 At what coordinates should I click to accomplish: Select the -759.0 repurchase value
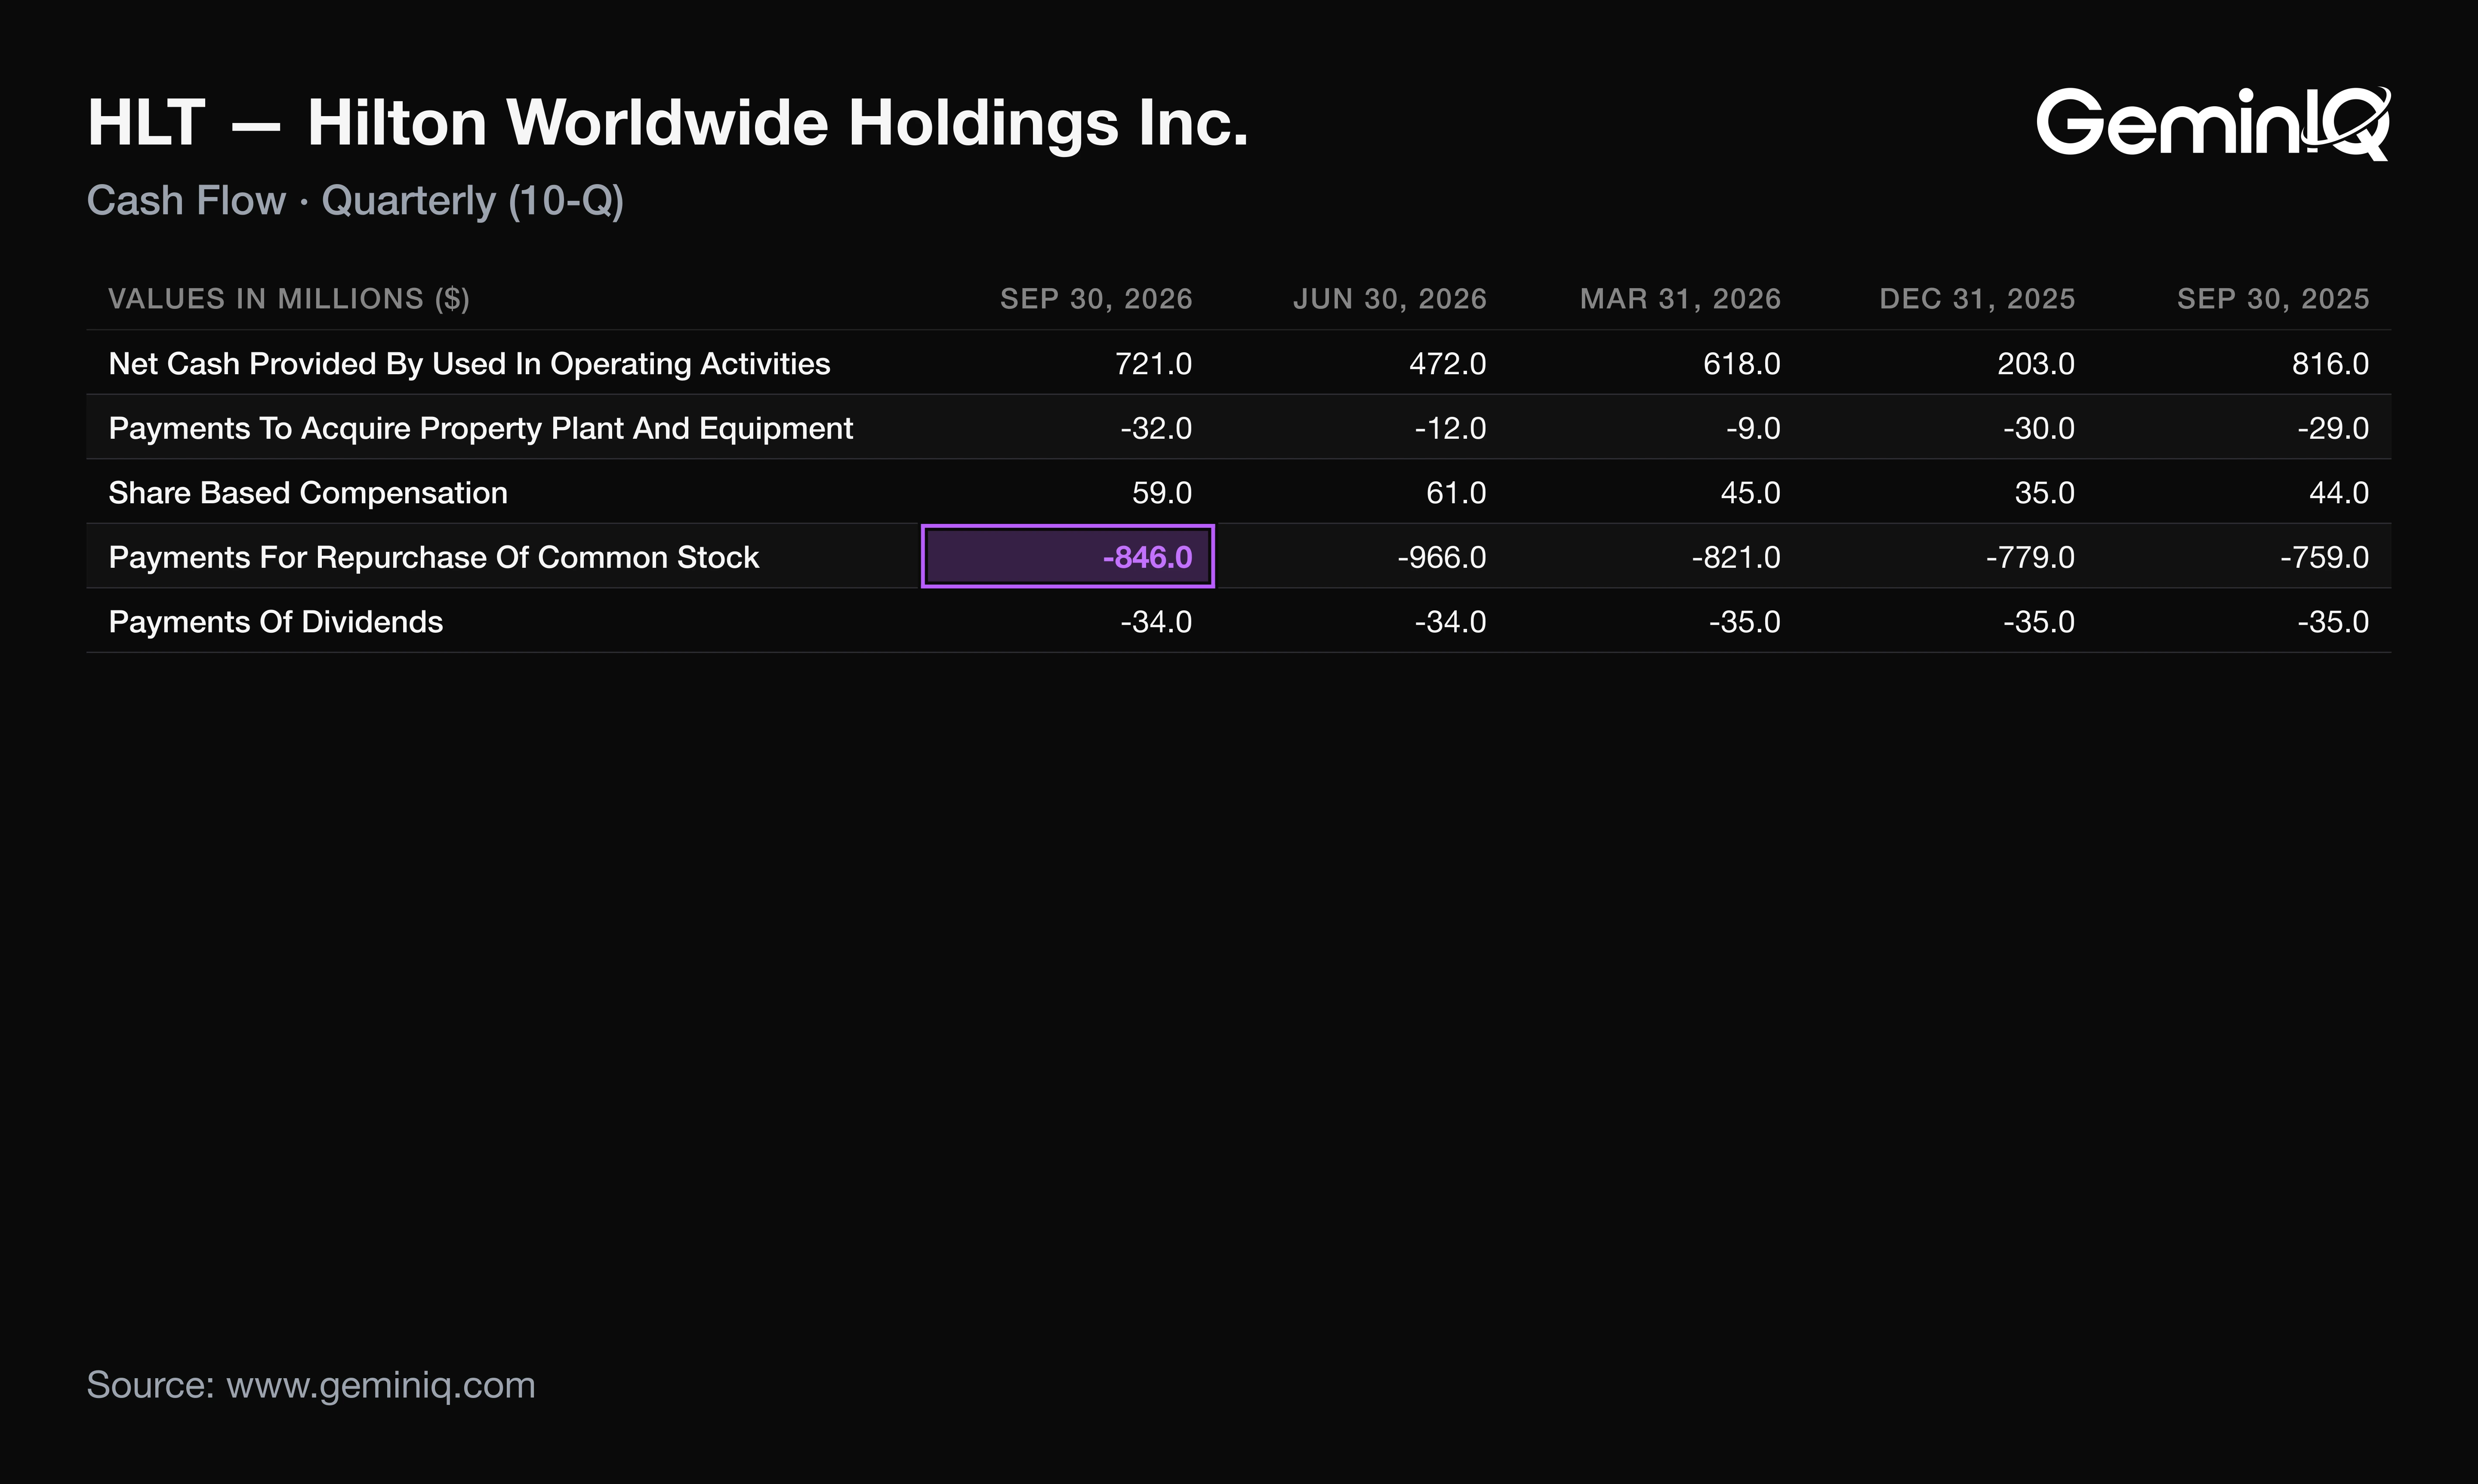pos(2325,557)
